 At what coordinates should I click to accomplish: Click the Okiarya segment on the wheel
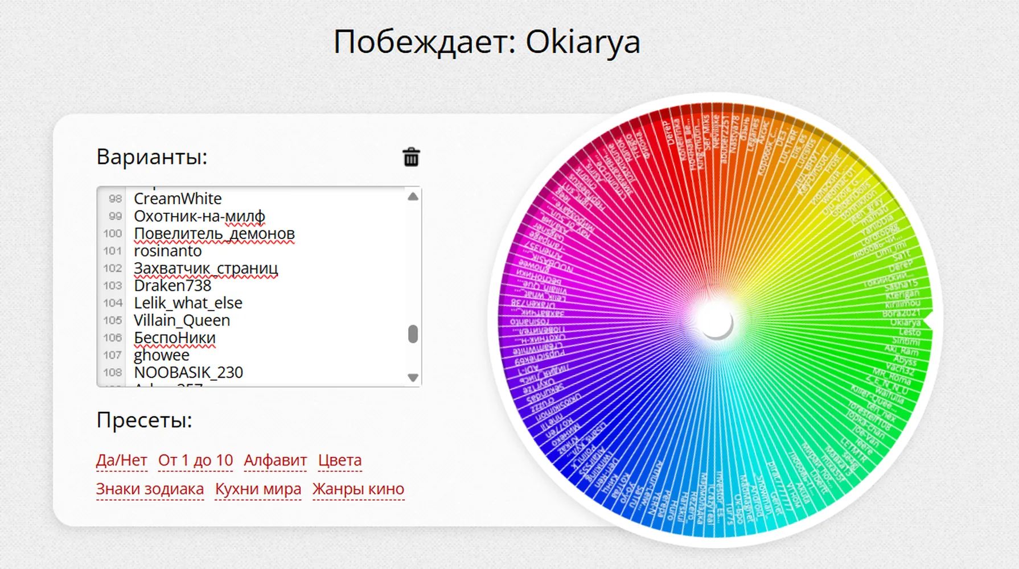click(905, 323)
